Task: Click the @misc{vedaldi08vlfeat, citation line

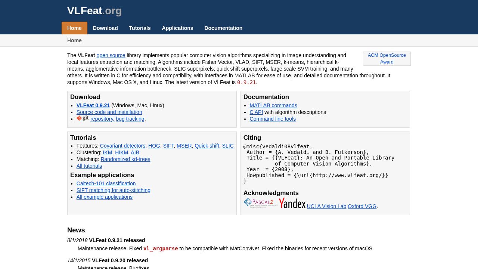Action: click(x=278, y=146)
